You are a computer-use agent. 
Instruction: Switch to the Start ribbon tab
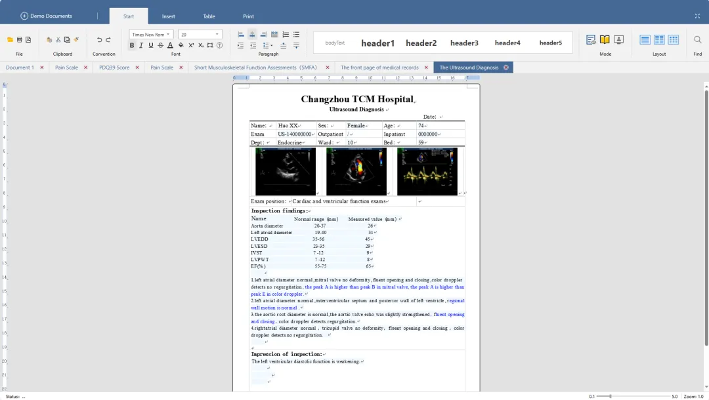[129, 16]
